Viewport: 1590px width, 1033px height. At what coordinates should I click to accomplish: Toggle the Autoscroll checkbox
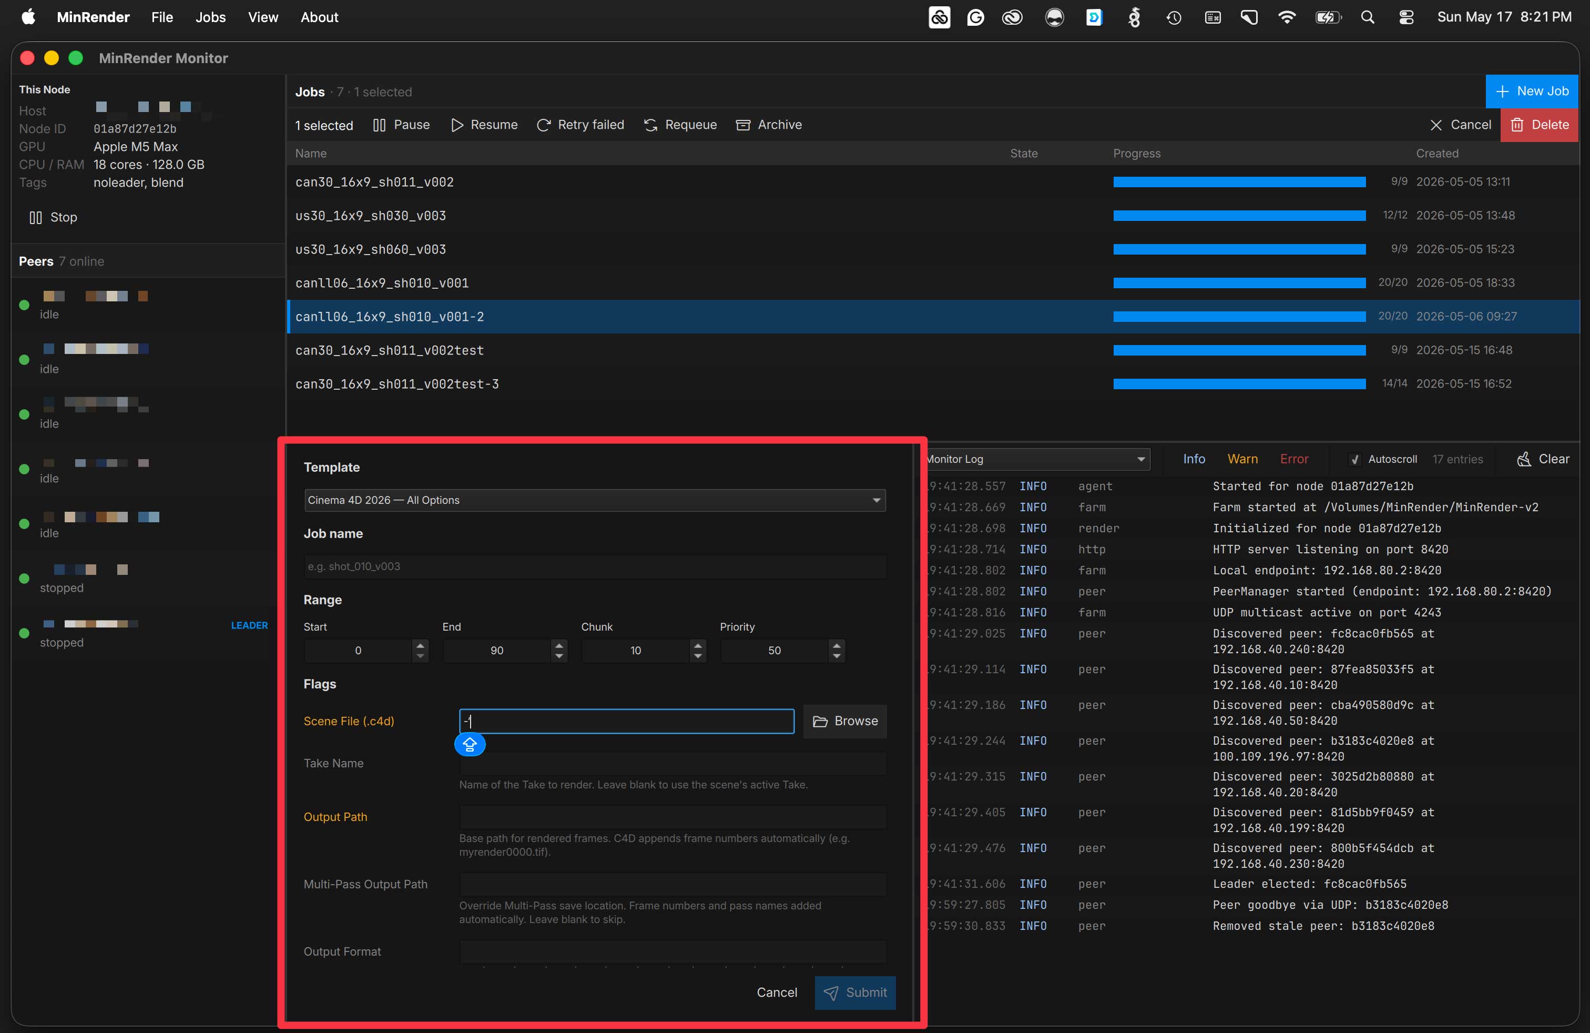[1355, 459]
